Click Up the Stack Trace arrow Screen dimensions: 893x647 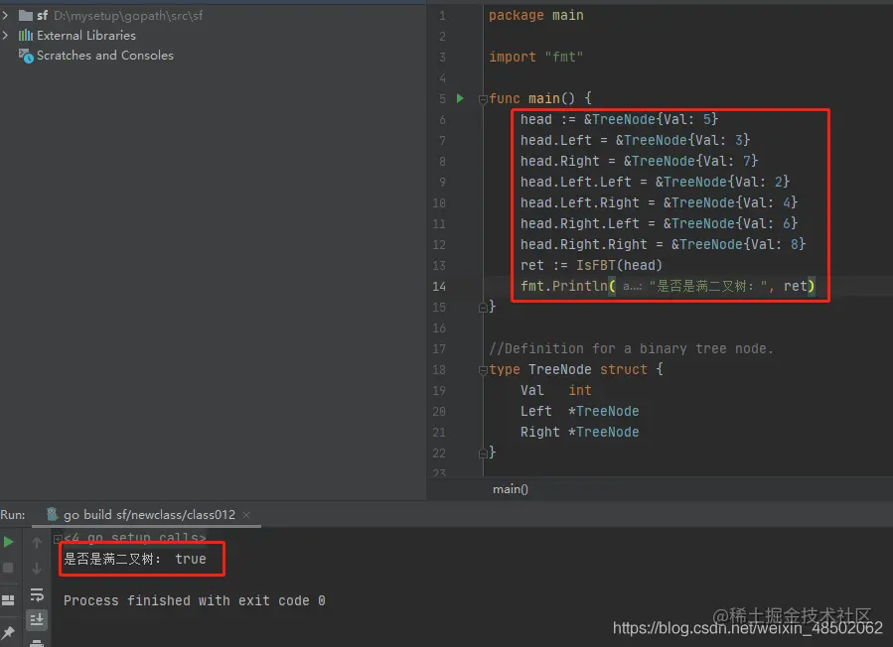(x=37, y=543)
